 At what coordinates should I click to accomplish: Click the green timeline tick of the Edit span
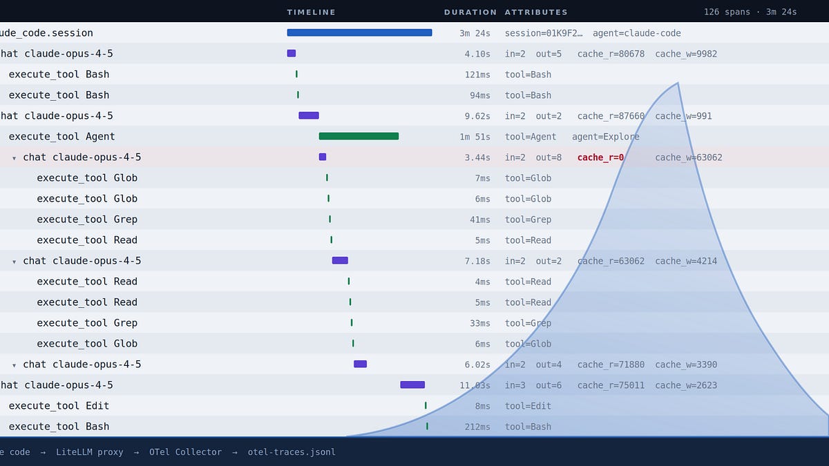[x=426, y=405]
